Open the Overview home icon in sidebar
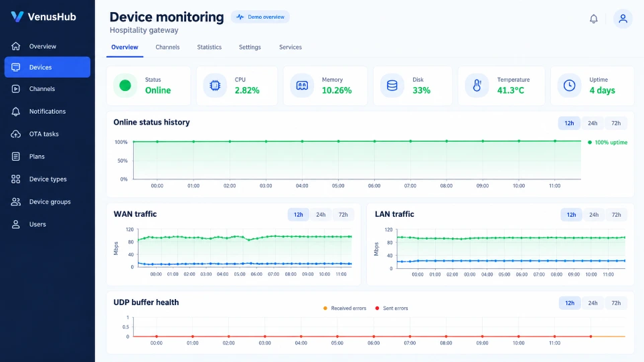The height and width of the screenshot is (362, 644). point(15,46)
